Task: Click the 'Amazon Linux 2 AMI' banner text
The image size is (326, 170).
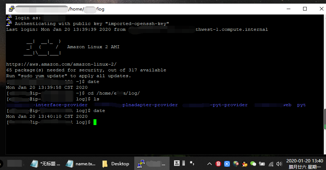Action: 94,47
